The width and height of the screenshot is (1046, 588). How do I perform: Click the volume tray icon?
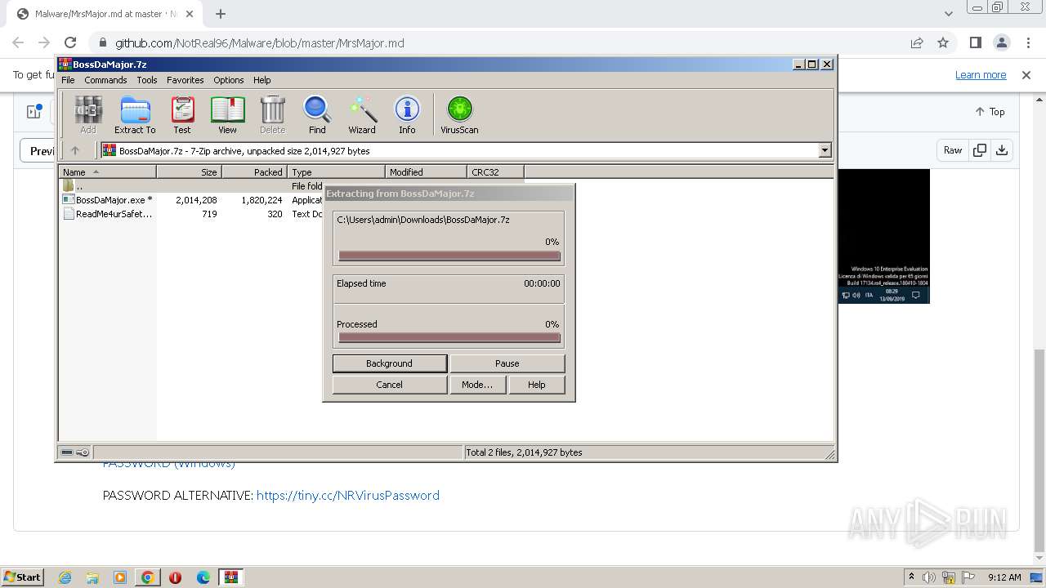click(929, 577)
